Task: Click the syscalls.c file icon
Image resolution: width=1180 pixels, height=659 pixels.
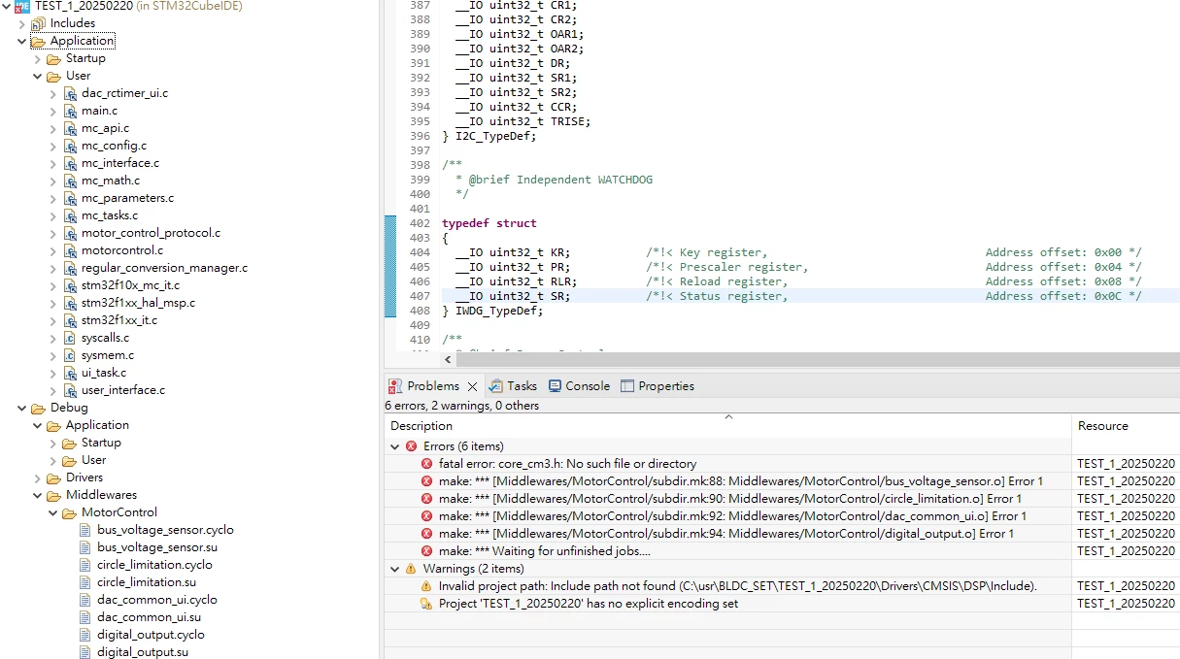Action: 70,338
